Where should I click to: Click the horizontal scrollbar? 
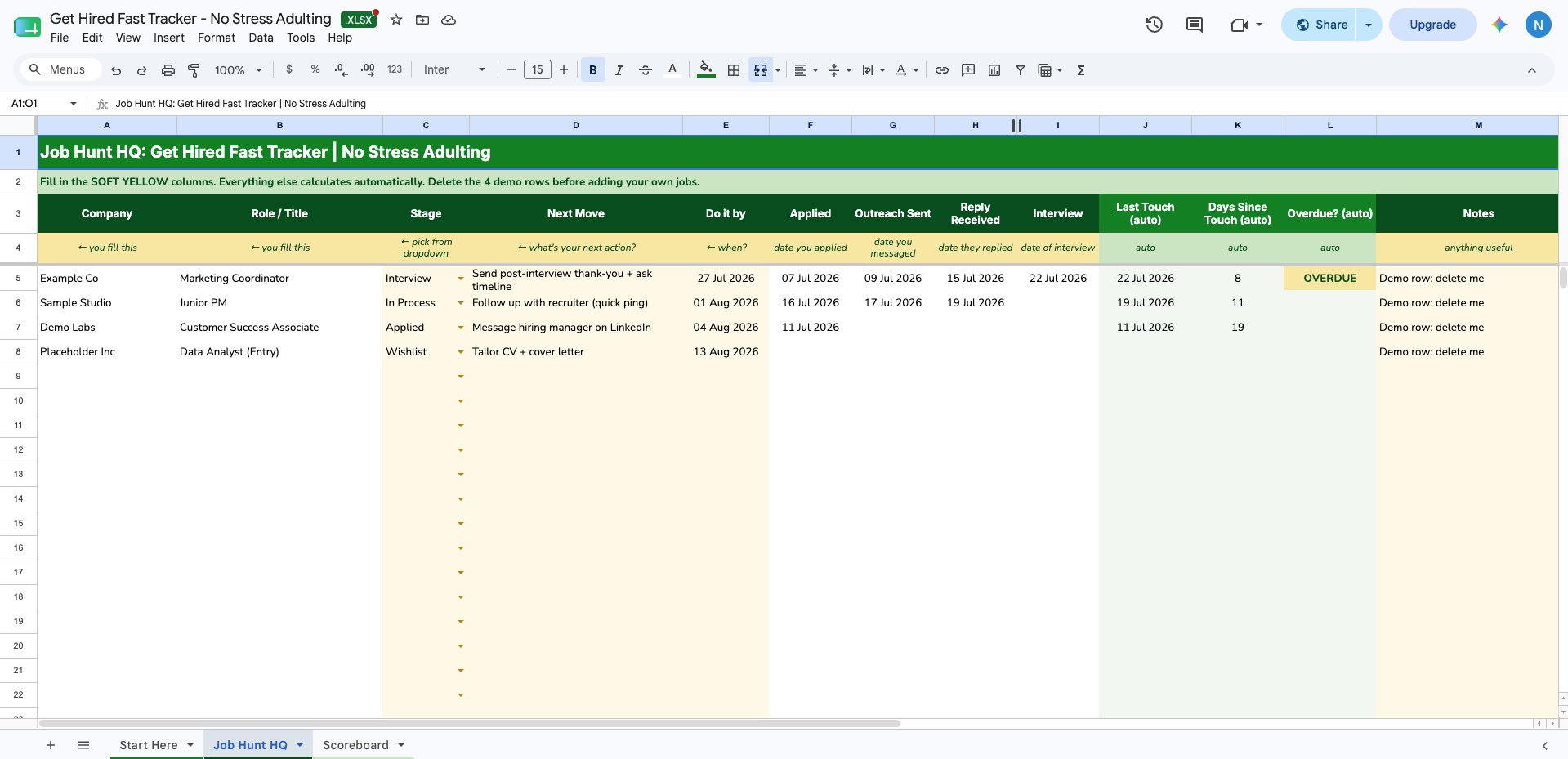pos(470,724)
